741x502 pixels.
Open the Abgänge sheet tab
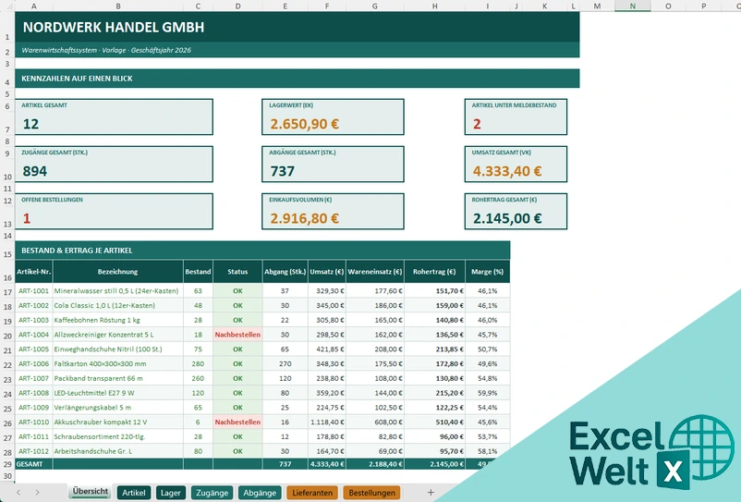tap(260, 493)
